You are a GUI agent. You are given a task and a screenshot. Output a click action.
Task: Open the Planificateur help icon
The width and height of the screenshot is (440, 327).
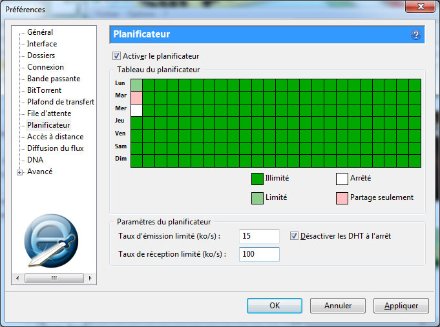416,35
